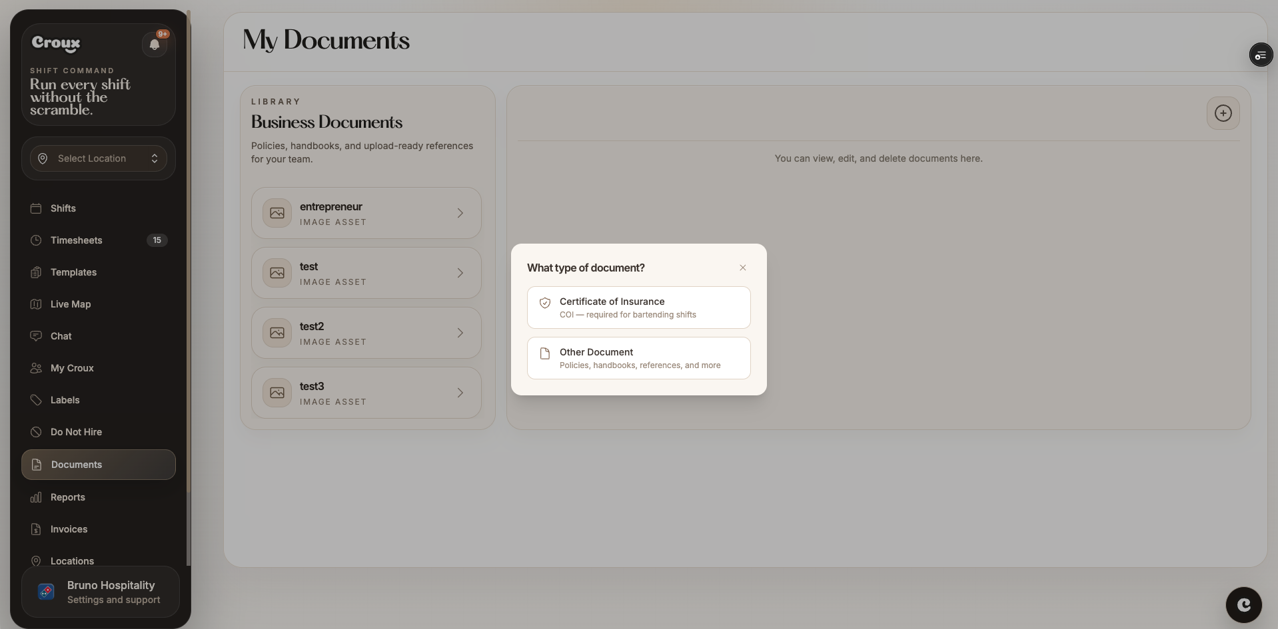Click the Bruno Hospitality avatar
This screenshot has height=629, width=1278.
(x=46, y=592)
